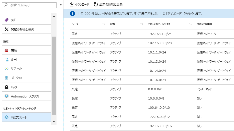Image resolution: width=234 pixels, height=131 pixels.
Task: Click the red toolbox icon for 構成
Action: pyautogui.click(x=7, y=50)
